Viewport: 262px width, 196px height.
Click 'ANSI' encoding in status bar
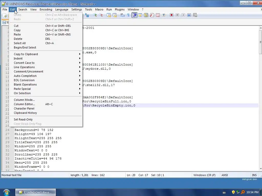225,175
